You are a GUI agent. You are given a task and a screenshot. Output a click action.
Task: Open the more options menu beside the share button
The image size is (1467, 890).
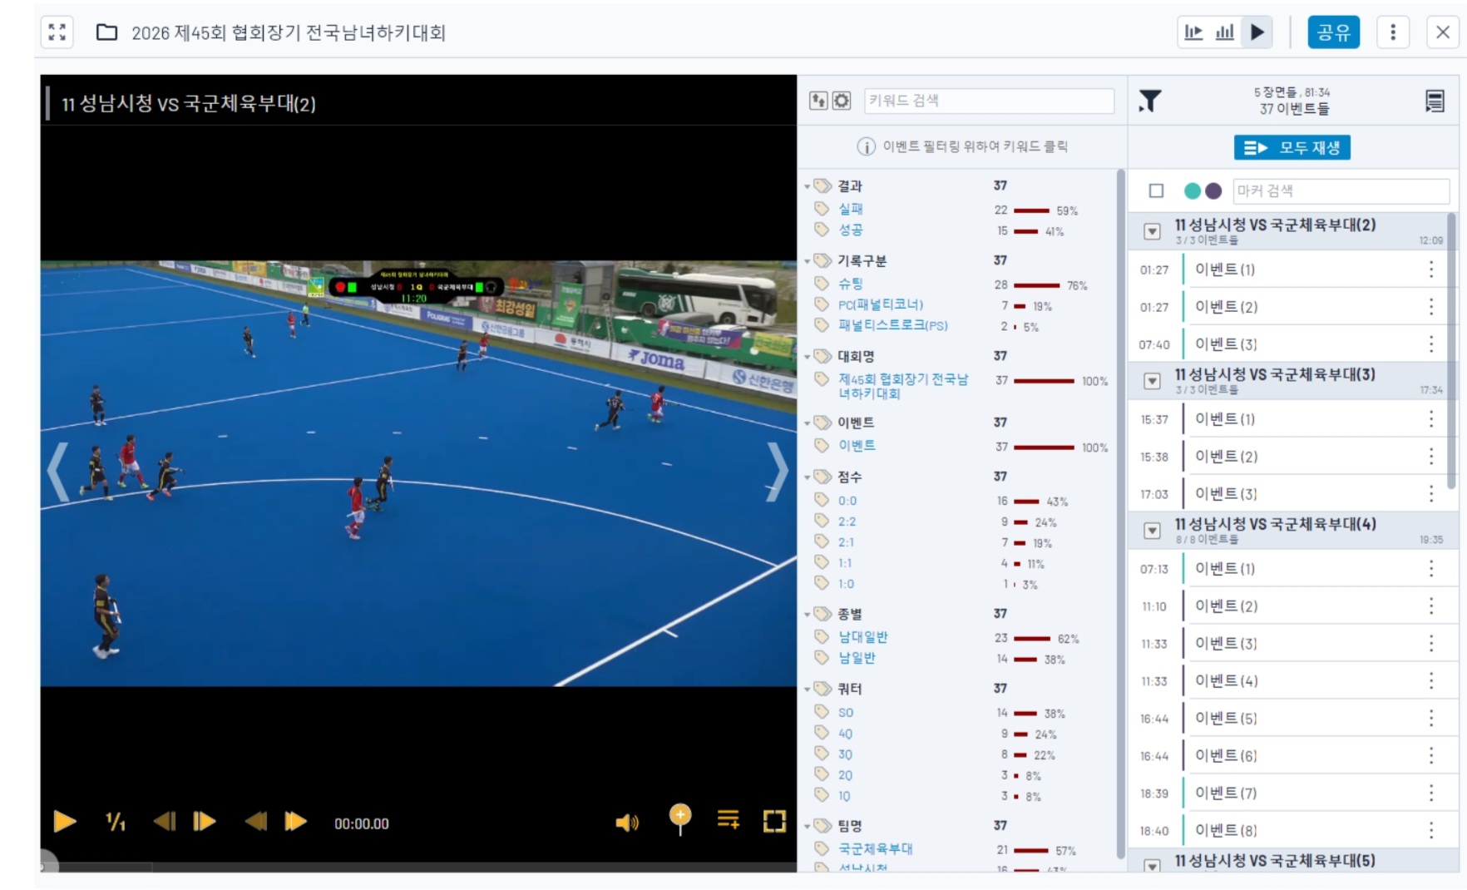[1392, 32]
